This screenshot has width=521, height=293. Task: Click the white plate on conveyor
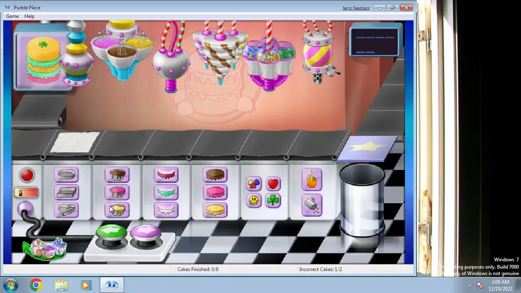pos(75,142)
